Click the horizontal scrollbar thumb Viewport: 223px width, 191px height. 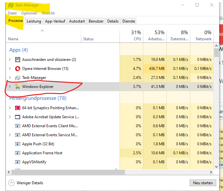(68, 172)
